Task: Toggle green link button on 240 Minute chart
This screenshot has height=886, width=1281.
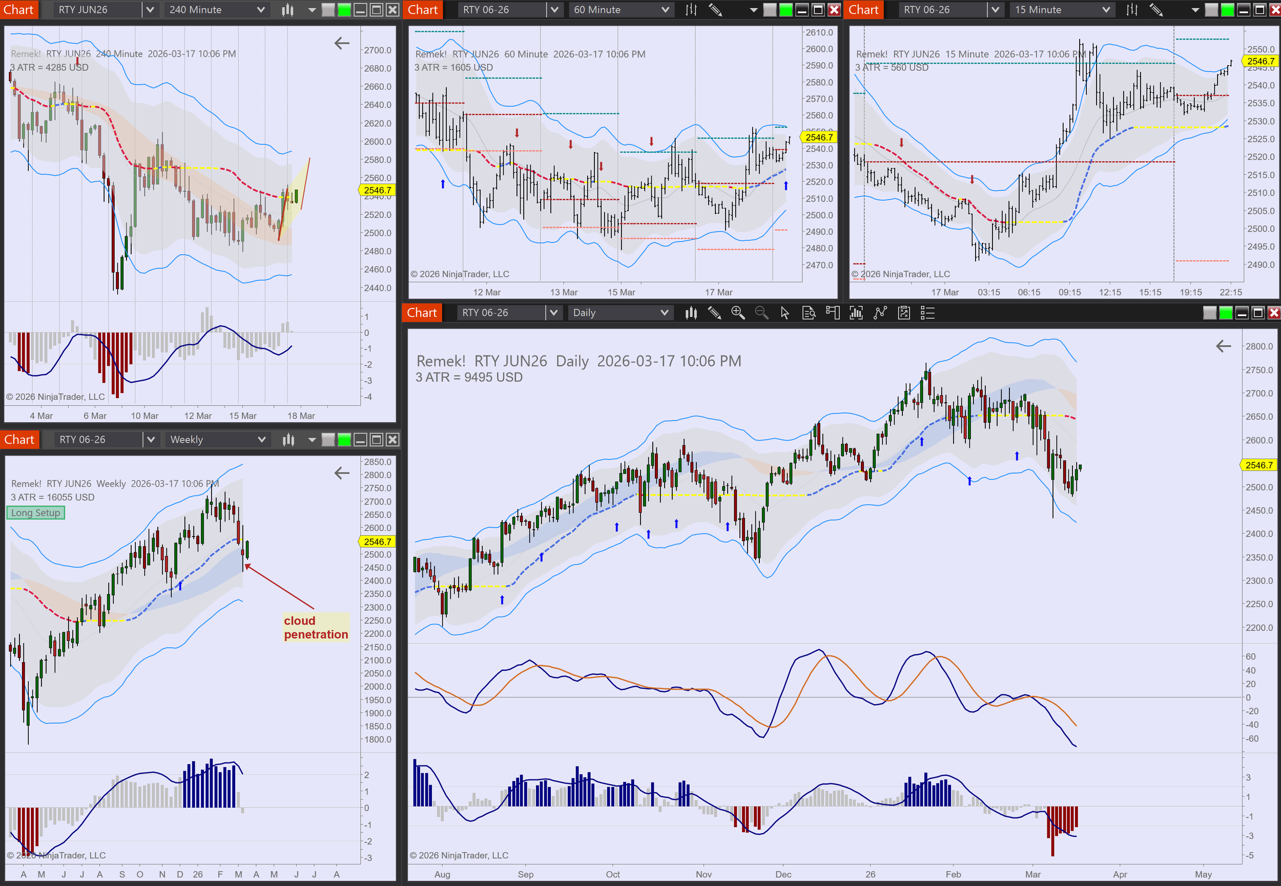Action: [x=344, y=9]
